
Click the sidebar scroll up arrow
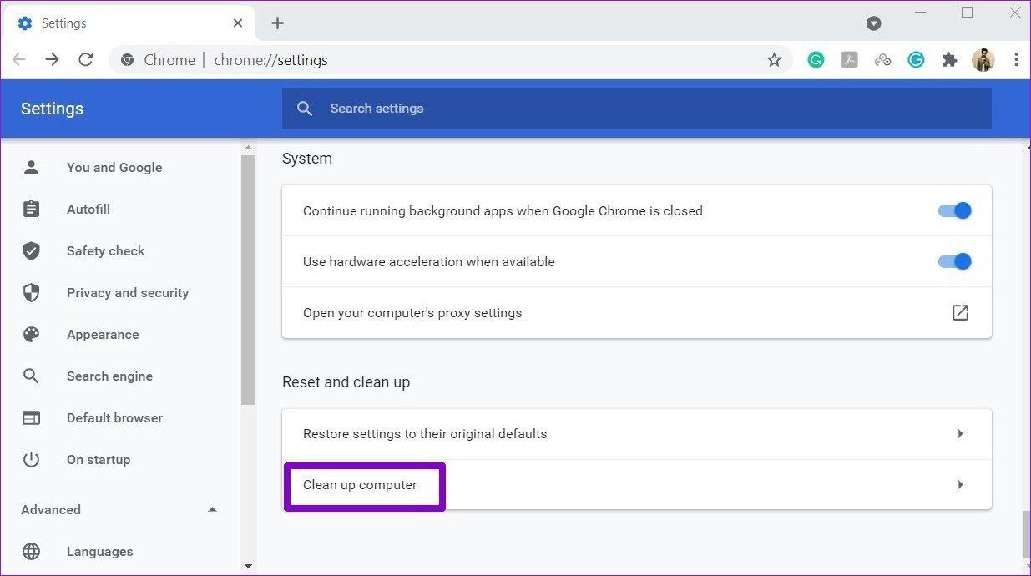pyautogui.click(x=248, y=148)
